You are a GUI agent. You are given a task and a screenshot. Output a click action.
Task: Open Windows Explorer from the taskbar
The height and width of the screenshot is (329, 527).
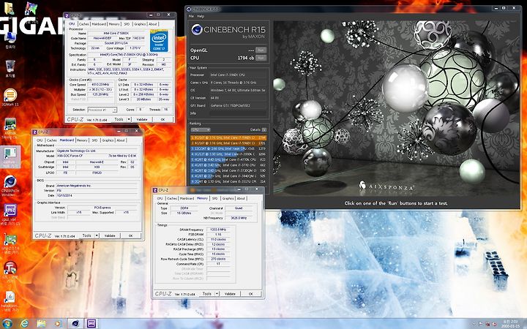[41, 324]
